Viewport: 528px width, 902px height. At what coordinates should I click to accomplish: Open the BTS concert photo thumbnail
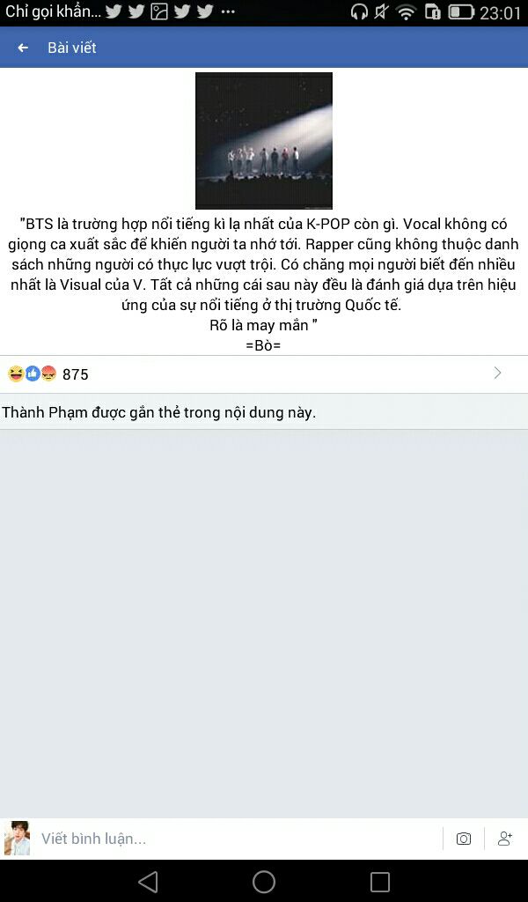(264, 140)
